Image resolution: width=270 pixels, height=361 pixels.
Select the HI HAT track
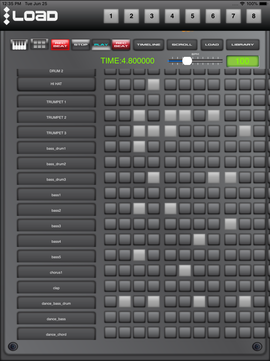tap(56, 84)
